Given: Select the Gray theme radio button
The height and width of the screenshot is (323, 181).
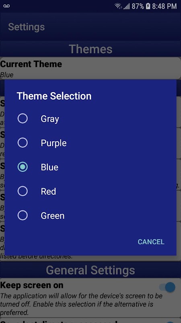Looking at the screenshot, I should click(x=23, y=118).
